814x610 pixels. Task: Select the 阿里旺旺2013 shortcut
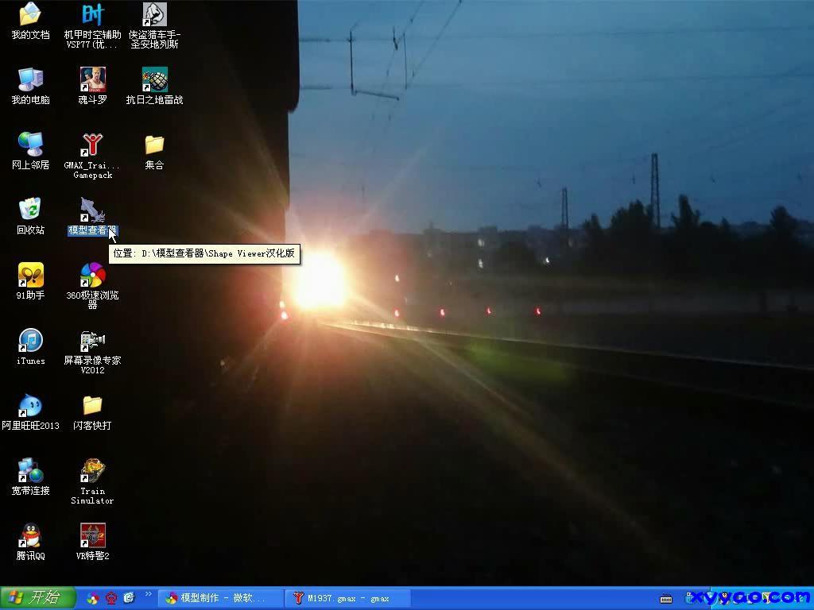(30, 406)
